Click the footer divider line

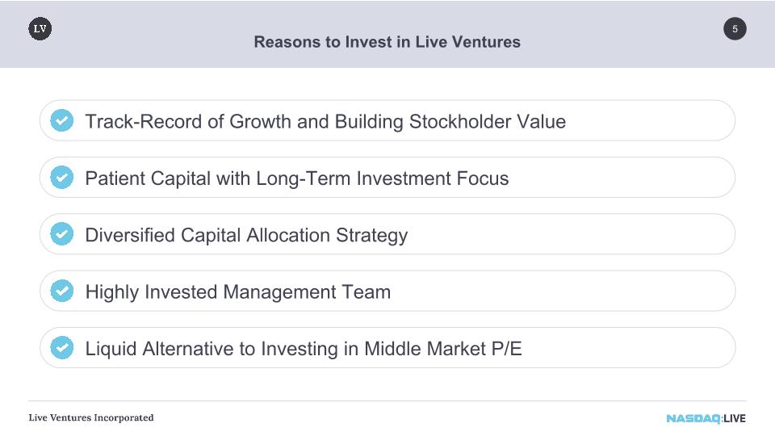[387, 401]
